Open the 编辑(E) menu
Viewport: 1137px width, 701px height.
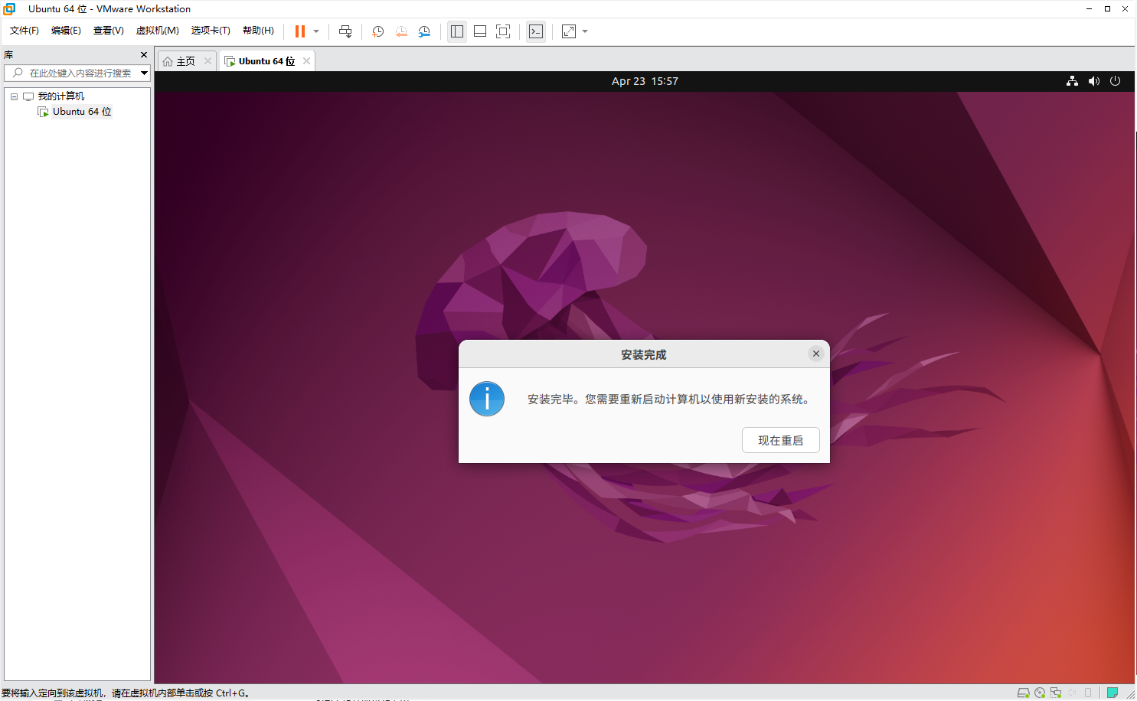click(x=66, y=31)
